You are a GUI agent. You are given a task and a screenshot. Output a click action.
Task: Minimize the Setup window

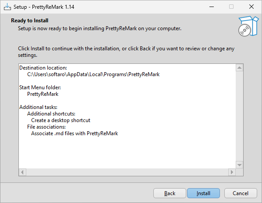coord(212,7)
